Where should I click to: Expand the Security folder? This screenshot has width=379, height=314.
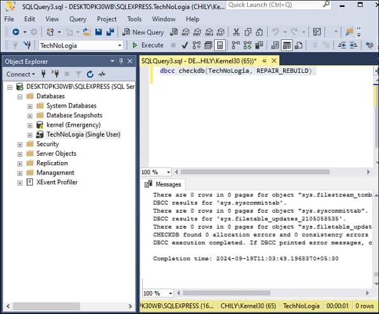20,144
